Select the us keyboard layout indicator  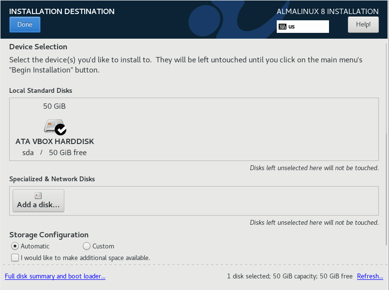point(303,27)
